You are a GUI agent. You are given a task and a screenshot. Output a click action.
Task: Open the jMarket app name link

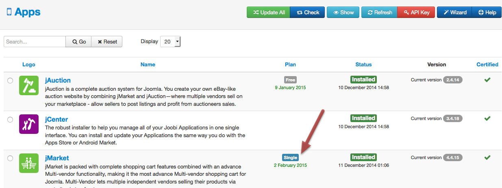click(57, 158)
